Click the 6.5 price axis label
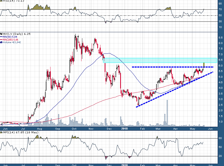This screenshot has width=224, height=166. click(x=221, y=60)
